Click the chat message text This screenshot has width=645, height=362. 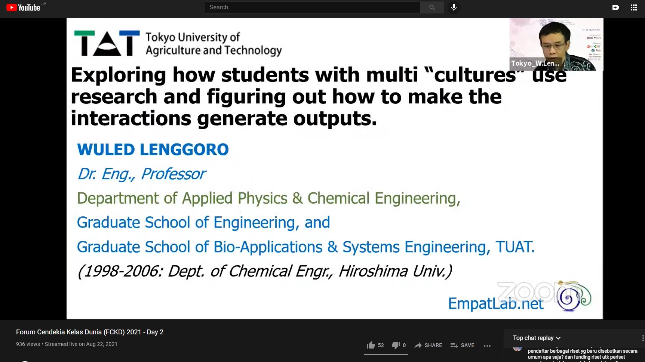582,354
